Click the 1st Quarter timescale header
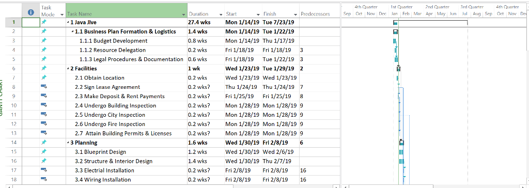This screenshot has width=529, height=188. point(401,7)
